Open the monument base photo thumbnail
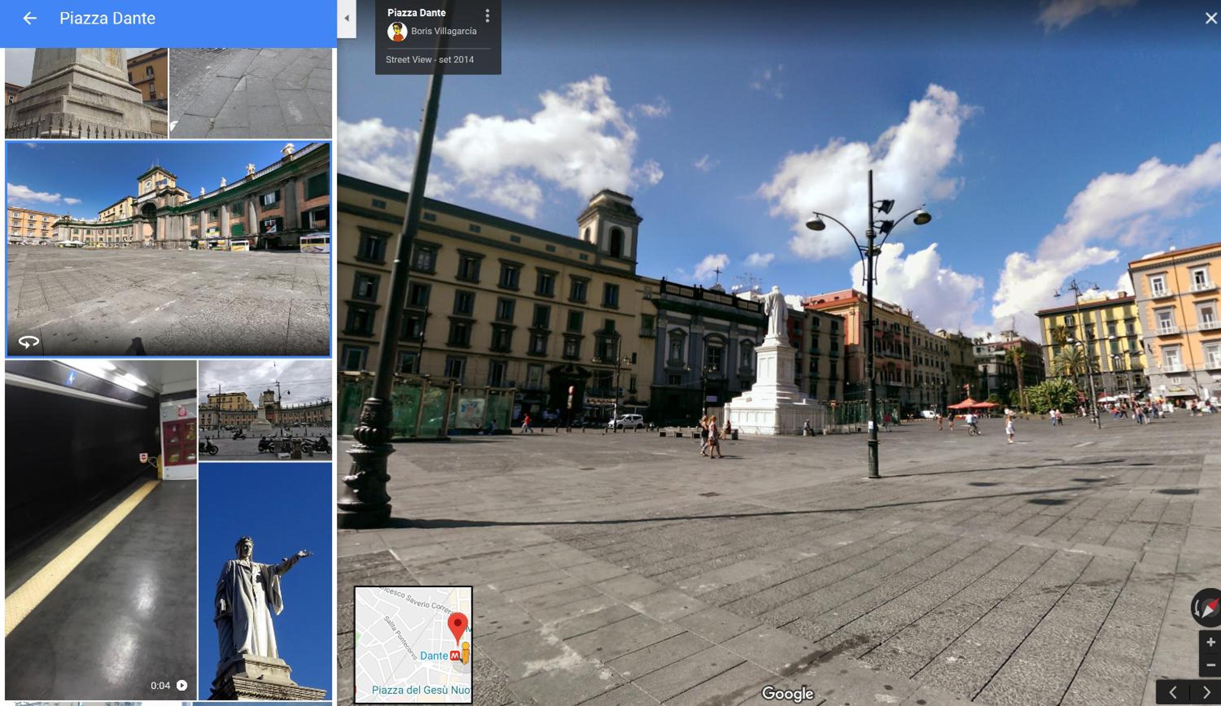This screenshot has height=706, width=1221. (x=86, y=93)
